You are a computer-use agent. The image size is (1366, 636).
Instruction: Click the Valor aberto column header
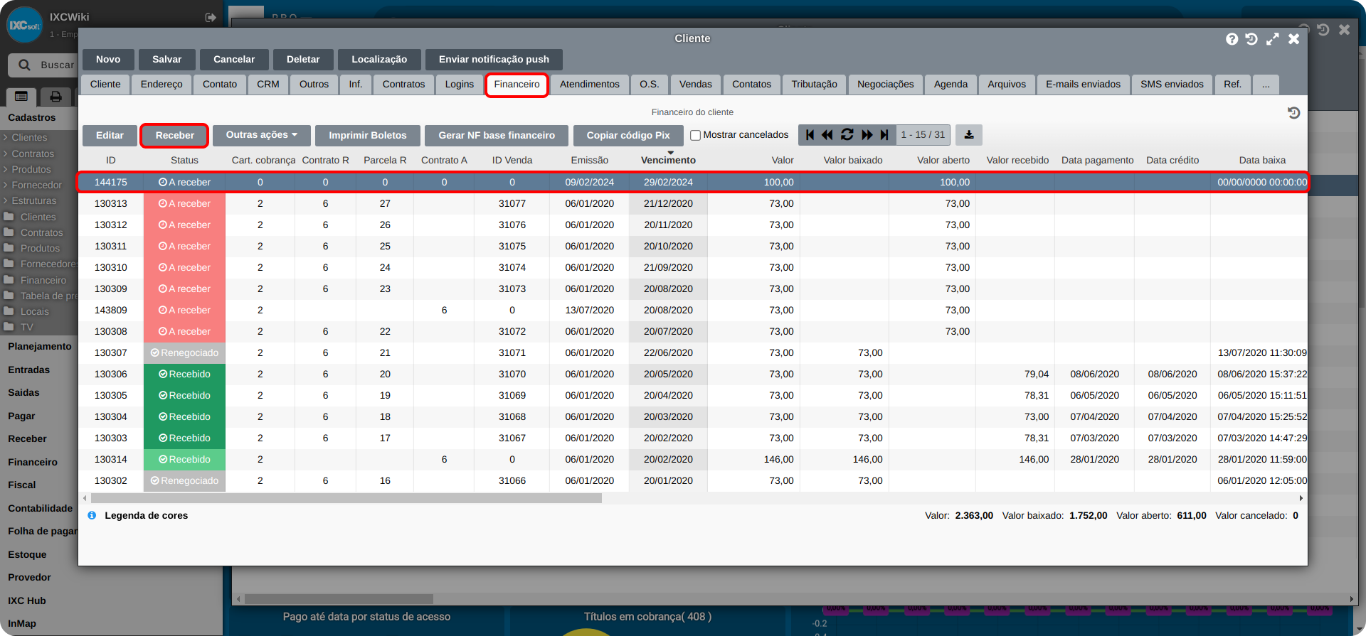tap(943, 160)
